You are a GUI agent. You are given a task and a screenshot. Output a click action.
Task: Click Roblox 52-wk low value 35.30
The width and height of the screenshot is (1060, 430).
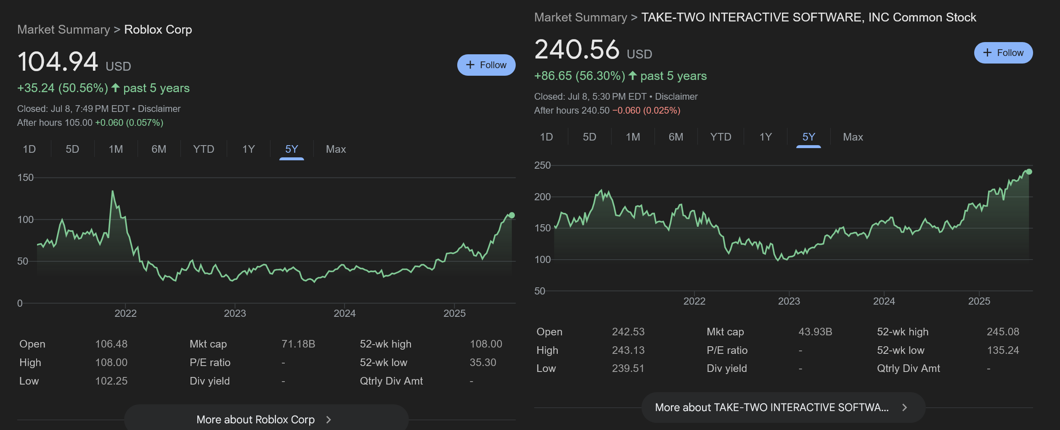click(x=483, y=362)
